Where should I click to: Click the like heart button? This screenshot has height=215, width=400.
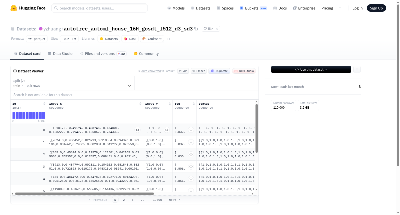(208, 29)
